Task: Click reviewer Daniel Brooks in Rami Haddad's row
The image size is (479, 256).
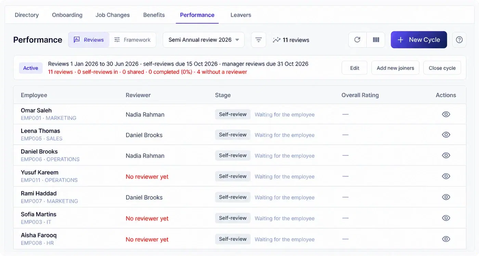Action: pos(144,197)
